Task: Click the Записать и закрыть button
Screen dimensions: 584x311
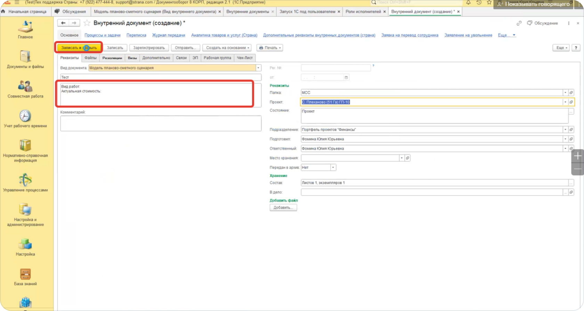Action: coord(79,48)
